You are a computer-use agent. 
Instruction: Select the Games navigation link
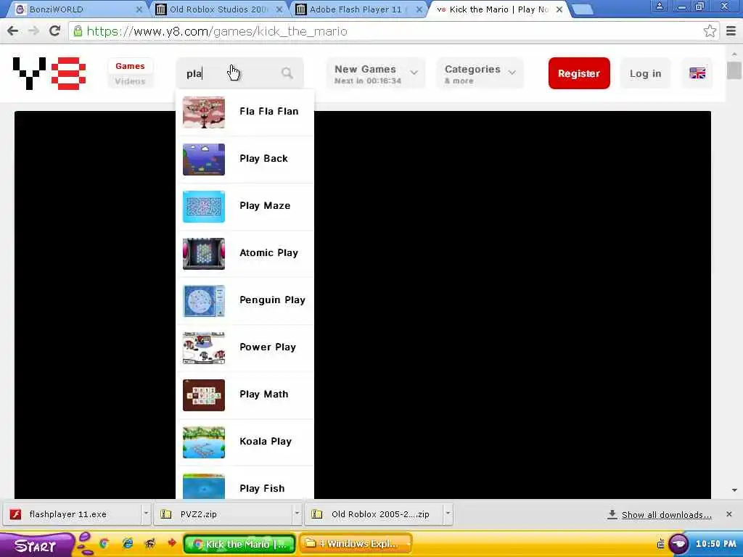130,66
